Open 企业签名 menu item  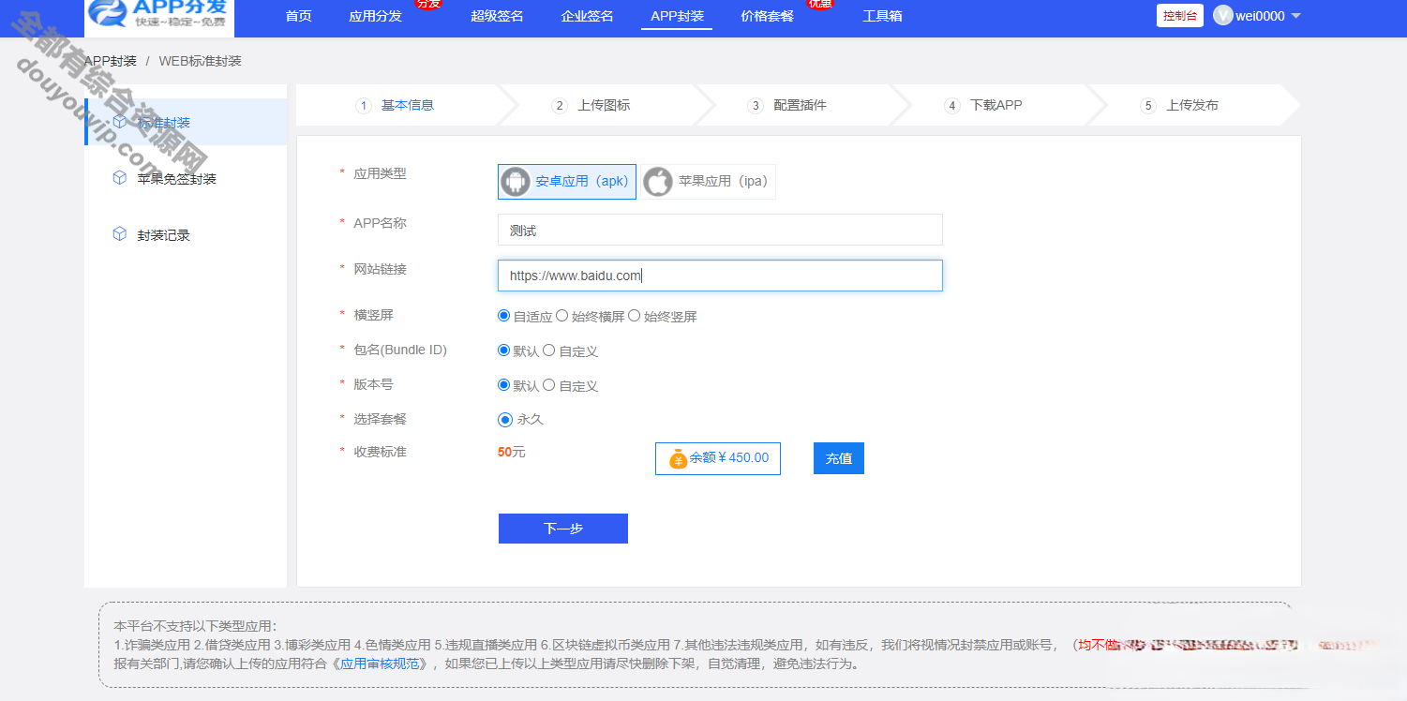pyautogui.click(x=587, y=16)
